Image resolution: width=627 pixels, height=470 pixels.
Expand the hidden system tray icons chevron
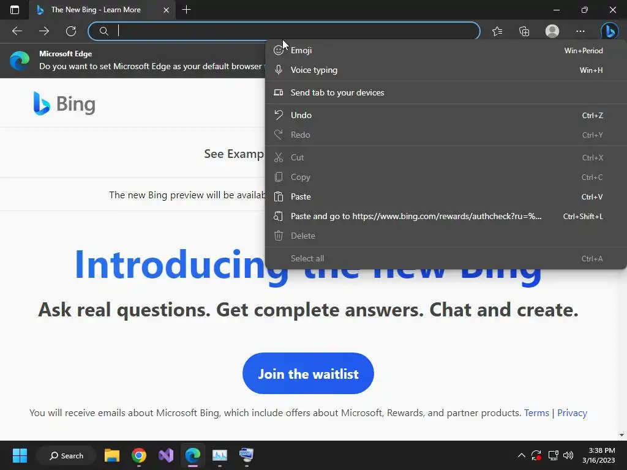tap(522, 455)
